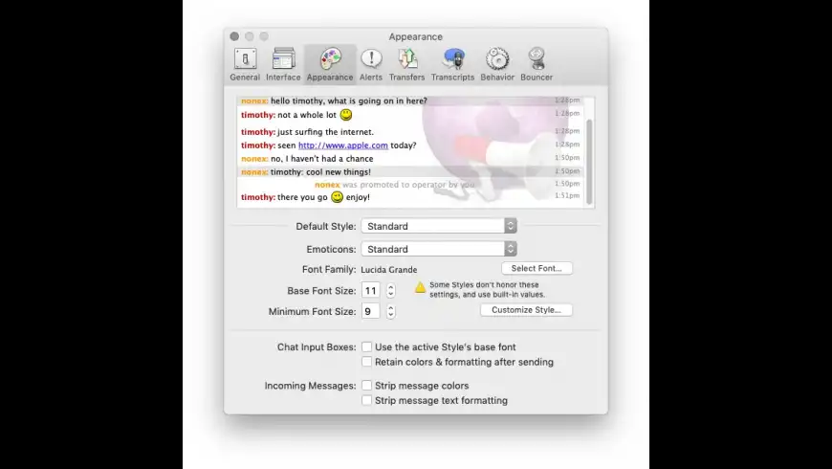Check 'Strip message text formatting'

click(x=366, y=400)
